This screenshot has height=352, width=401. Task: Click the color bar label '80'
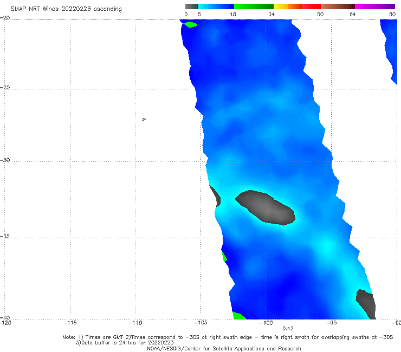(392, 15)
